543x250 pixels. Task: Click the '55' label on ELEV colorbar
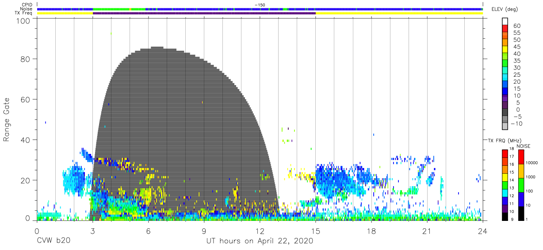tap(517, 33)
